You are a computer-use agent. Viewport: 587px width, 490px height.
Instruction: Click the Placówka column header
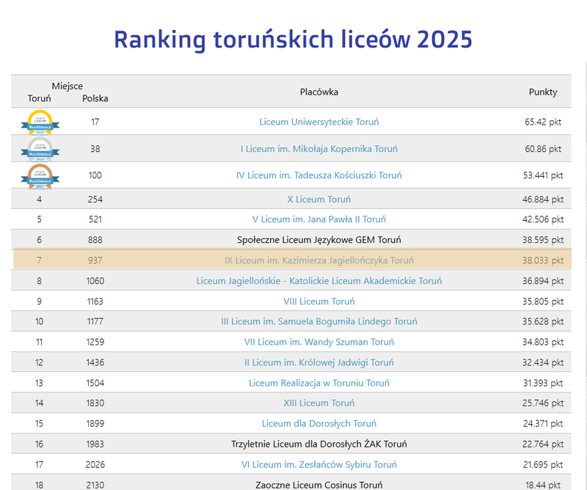[x=319, y=92]
